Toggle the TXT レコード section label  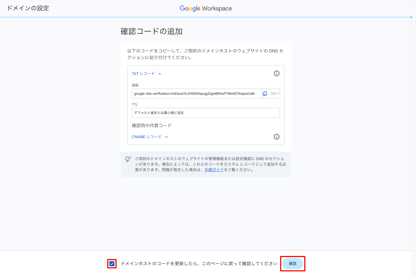click(x=143, y=74)
